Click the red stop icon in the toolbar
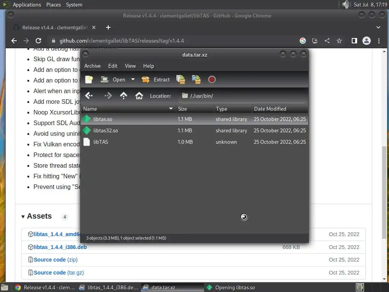Screen dimensions: 389x292 click(x=212, y=79)
